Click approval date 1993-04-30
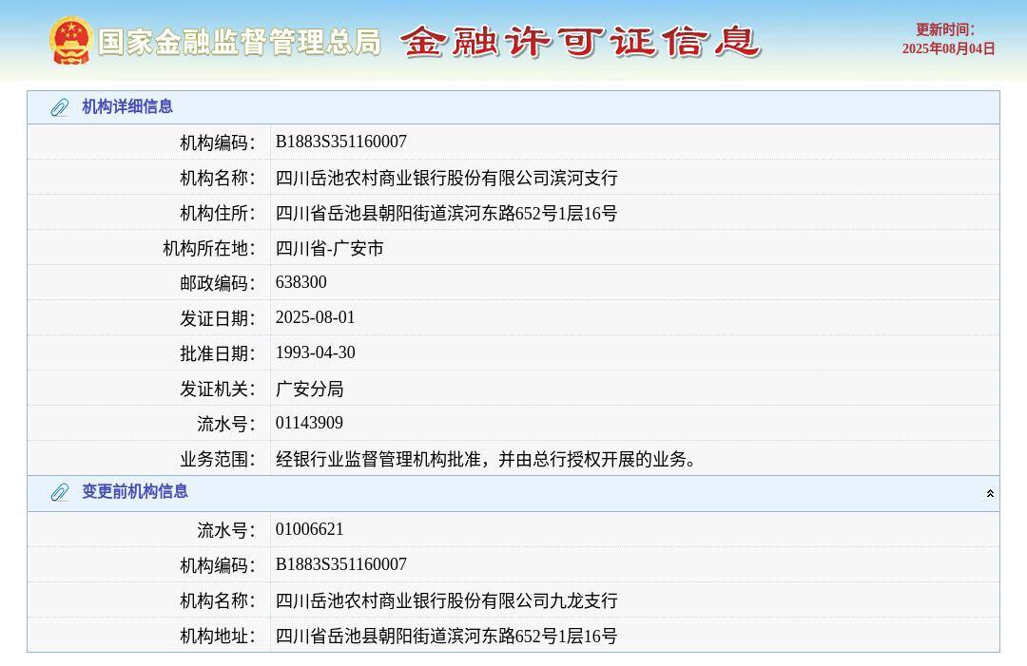The image size is (1027, 666). tap(315, 352)
